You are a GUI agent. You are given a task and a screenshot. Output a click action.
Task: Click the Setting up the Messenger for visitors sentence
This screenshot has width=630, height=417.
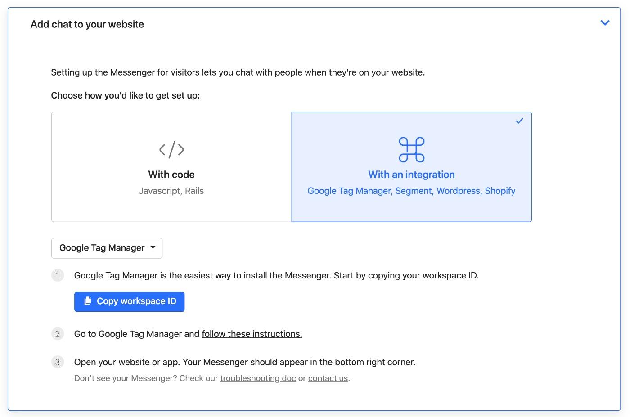pyautogui.click(x=238, y=72)
